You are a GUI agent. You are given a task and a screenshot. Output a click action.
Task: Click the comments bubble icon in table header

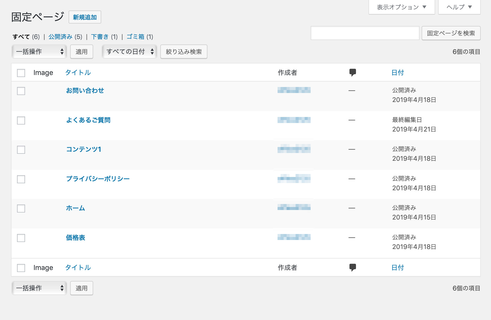point(352,72)
